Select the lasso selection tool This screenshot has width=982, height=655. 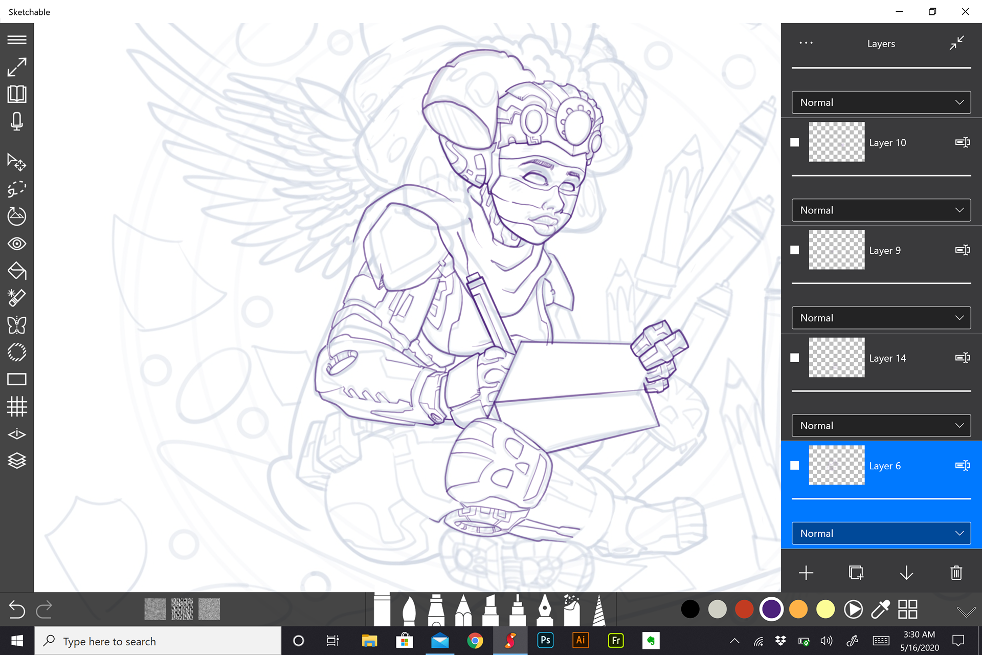click(x=17, y=189)
